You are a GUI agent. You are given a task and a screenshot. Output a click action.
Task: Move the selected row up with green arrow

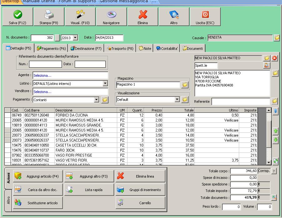275,131
